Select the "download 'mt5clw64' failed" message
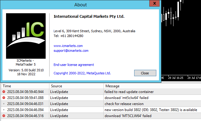Viewport: 201px width, 121px height. 126,98
